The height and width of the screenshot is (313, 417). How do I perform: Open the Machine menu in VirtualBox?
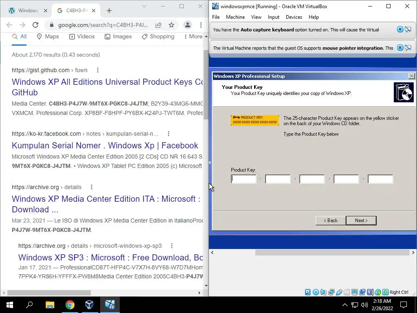tap(235, 17)
